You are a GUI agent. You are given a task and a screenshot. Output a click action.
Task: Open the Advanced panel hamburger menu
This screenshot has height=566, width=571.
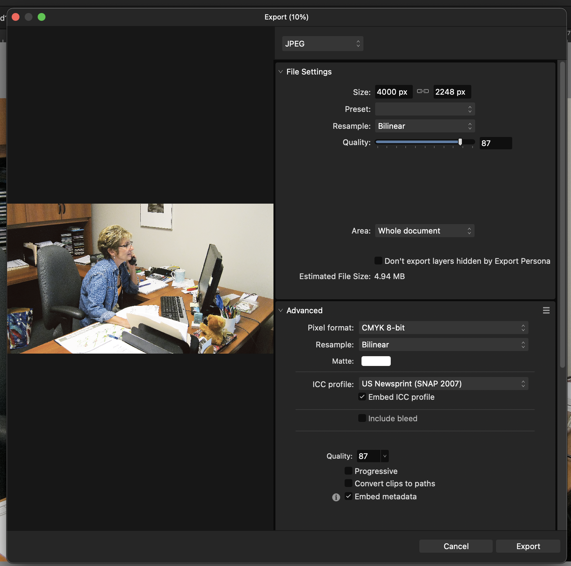546,310
